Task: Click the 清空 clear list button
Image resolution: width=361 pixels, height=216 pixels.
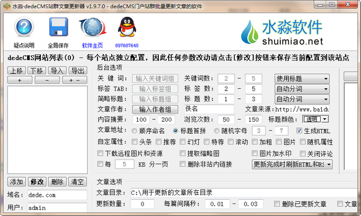Action: pyautogui.click(x=78, y=182)
